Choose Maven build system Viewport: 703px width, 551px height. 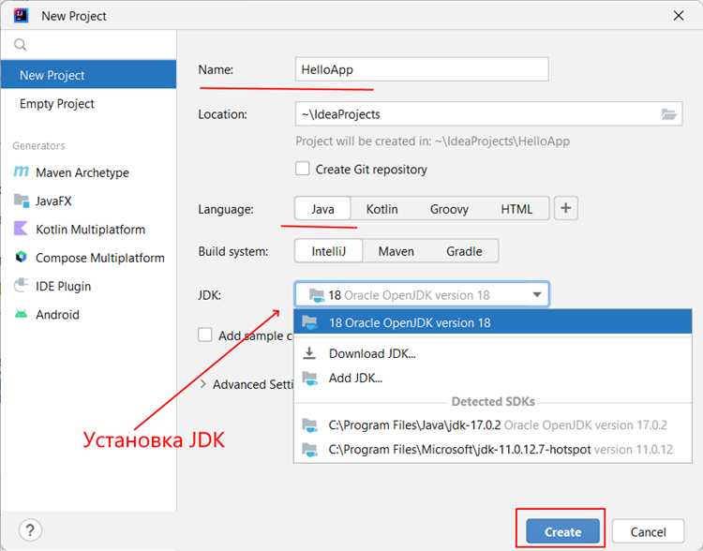coord(396,251)
